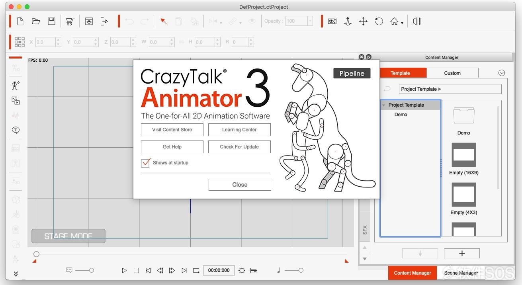This screenshot has height=285, width=522.
Task: Click the Create media image icon
Action: pos(16,100)
